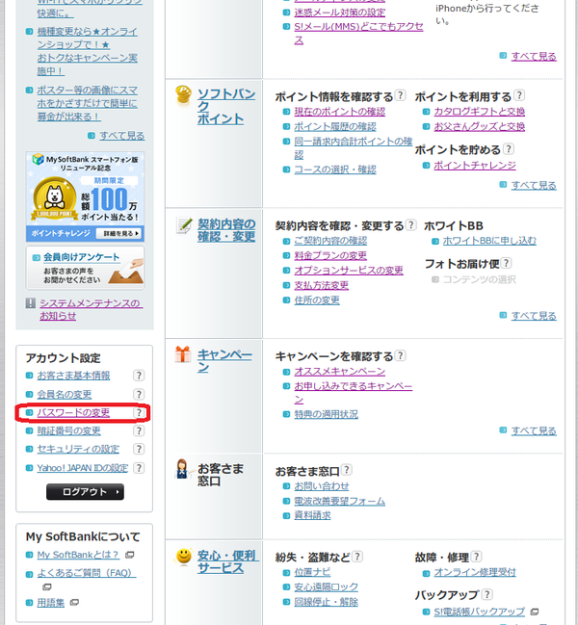Open ホワイトBBに申し込む link
This screenshot has height=625, width=578.
click(489, 241)
